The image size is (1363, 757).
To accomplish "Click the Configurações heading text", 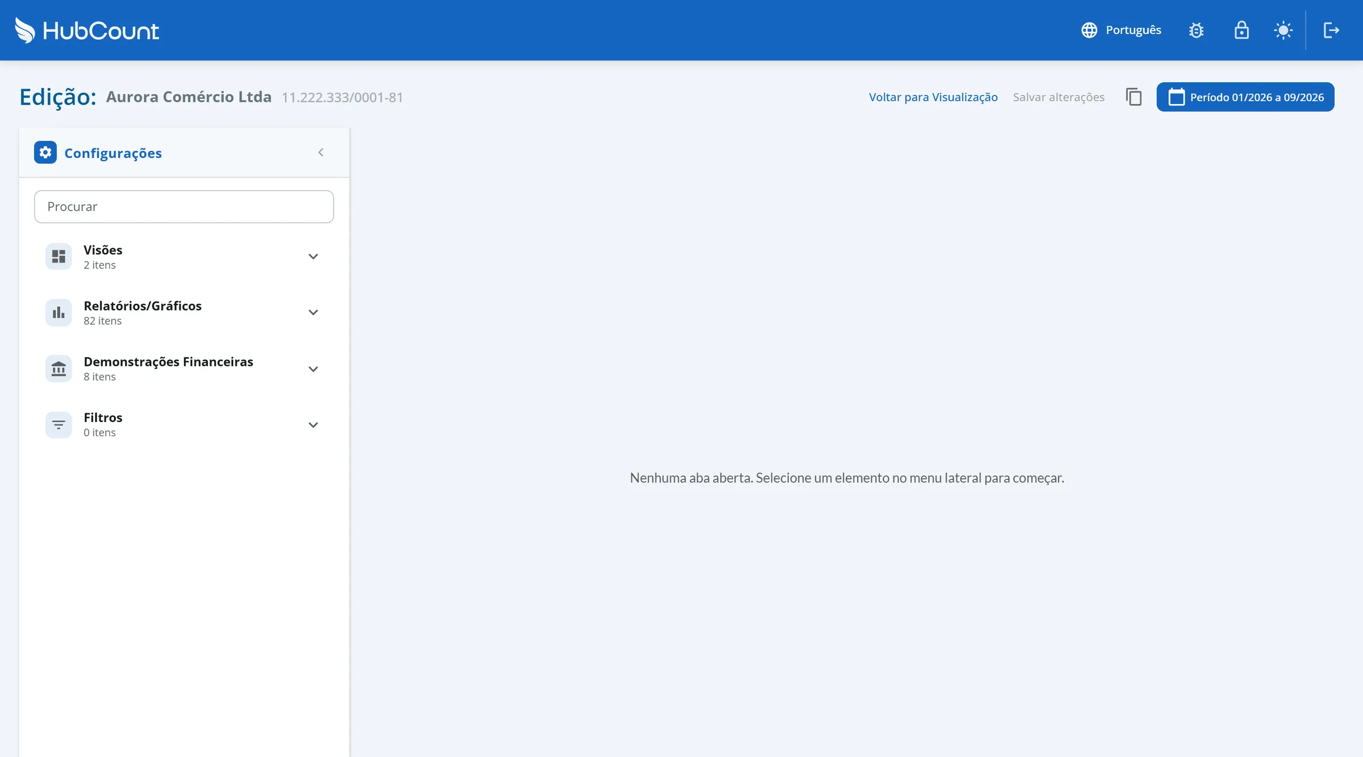I will click(x=113, y=153).
